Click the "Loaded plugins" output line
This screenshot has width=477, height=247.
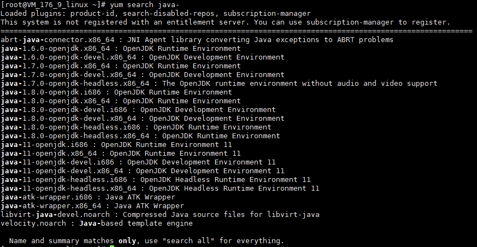pyautogui.click(x=155, y=13)
